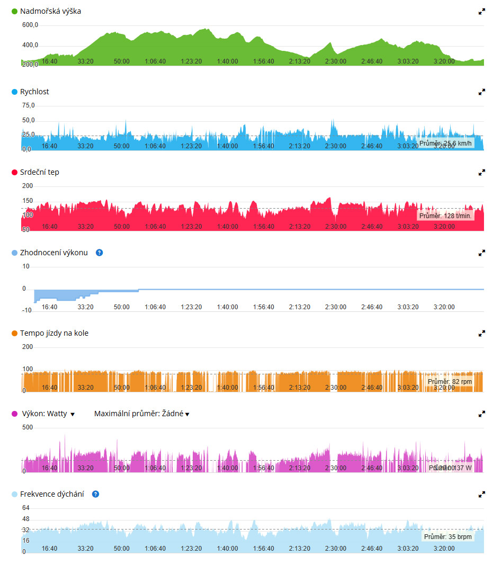Select the Zhodnocení výkonu chart title
The height and width of the screenshot is (565, 502).
[x=54, y=253]
